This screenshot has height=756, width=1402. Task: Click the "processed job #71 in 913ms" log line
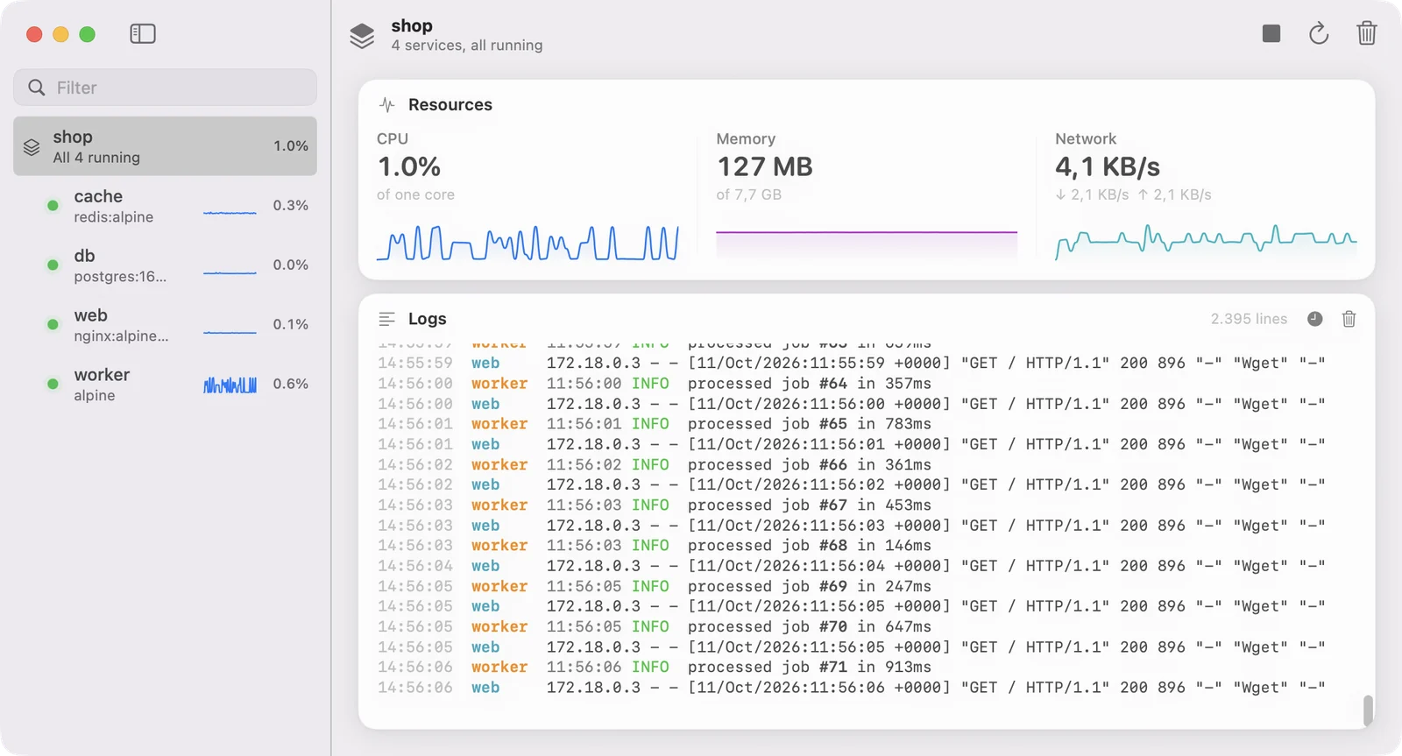point(810,668)
